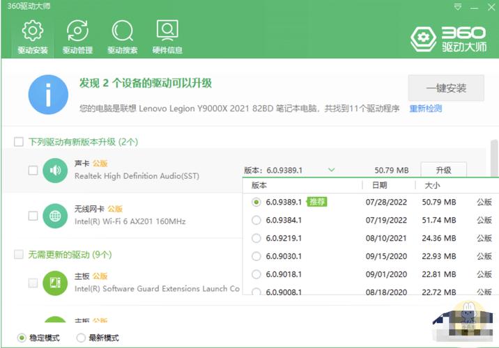Click the 重新检测 link
Viewport: 499px width, 348px height.
425,109
